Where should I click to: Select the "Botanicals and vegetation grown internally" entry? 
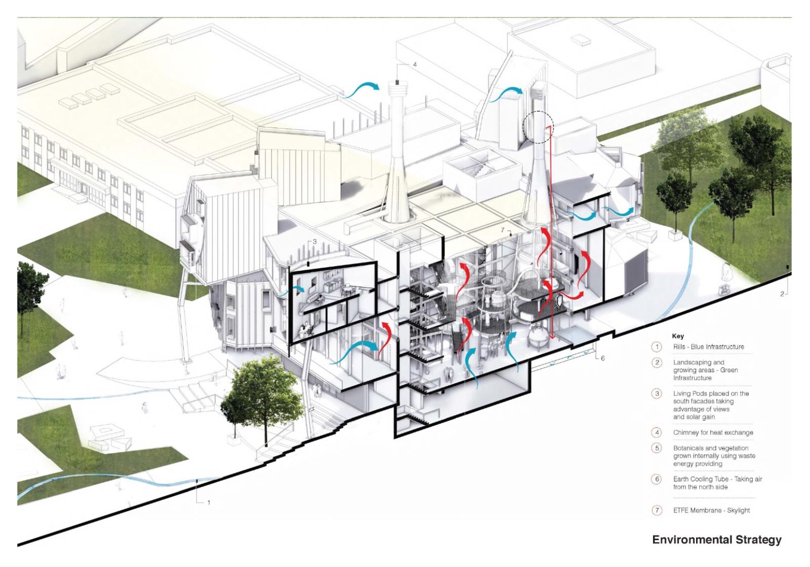click(x=714, y=456)
